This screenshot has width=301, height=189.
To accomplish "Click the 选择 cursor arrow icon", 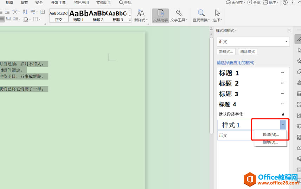I will [217, 13].
